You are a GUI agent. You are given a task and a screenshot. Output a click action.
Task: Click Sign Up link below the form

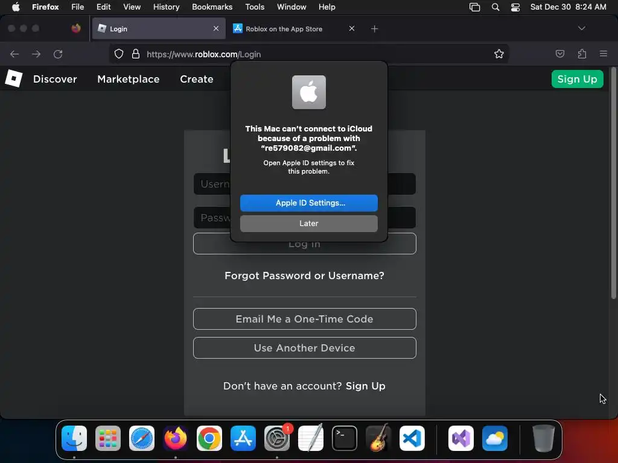[365, 386]
